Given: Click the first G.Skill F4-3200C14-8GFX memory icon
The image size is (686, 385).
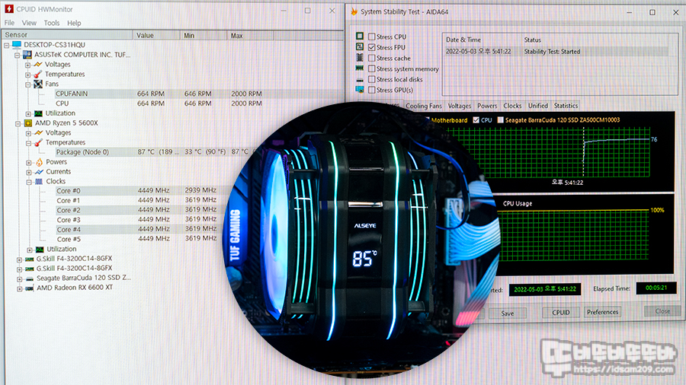Looking at the screenshot, I should (x=29, y=259).
